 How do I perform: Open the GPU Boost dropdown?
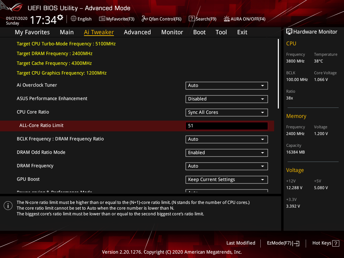click(227, 180)
